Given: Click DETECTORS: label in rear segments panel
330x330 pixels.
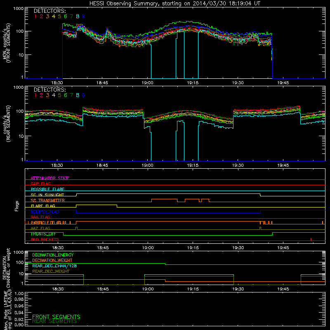Looking at the screenshot, I should (x=49, y=90).
